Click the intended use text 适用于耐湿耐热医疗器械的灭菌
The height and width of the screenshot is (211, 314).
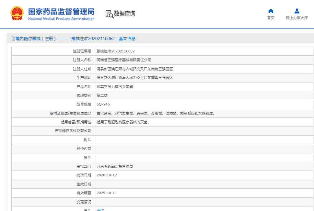[123, 122]
